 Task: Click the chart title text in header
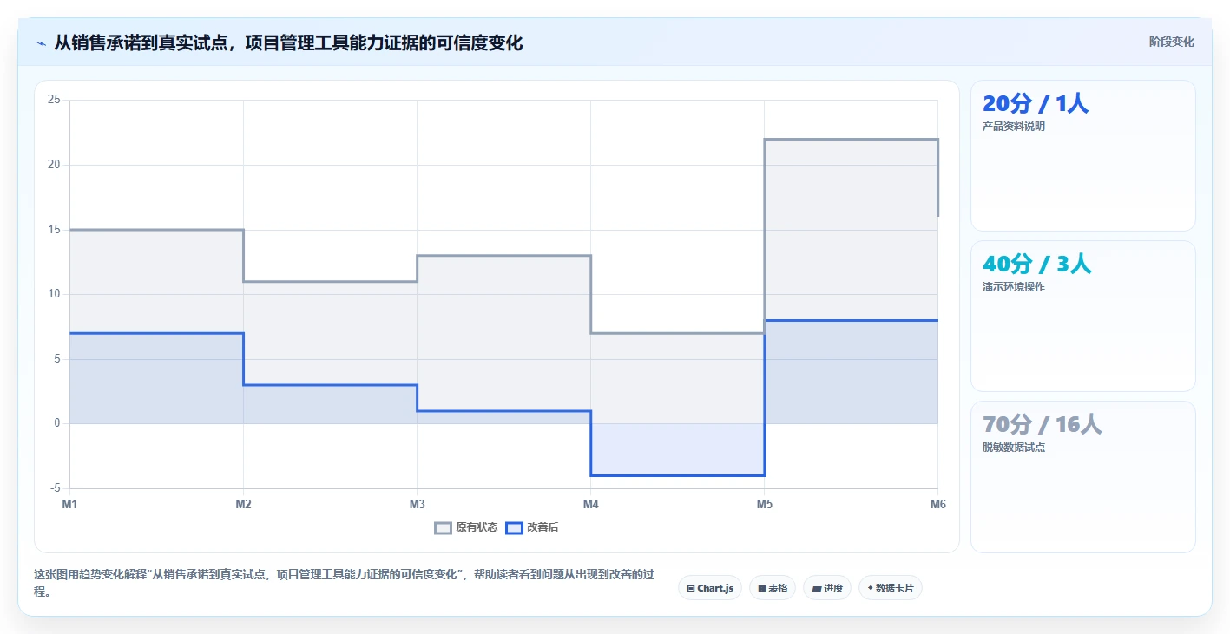[x=288, y=42]
